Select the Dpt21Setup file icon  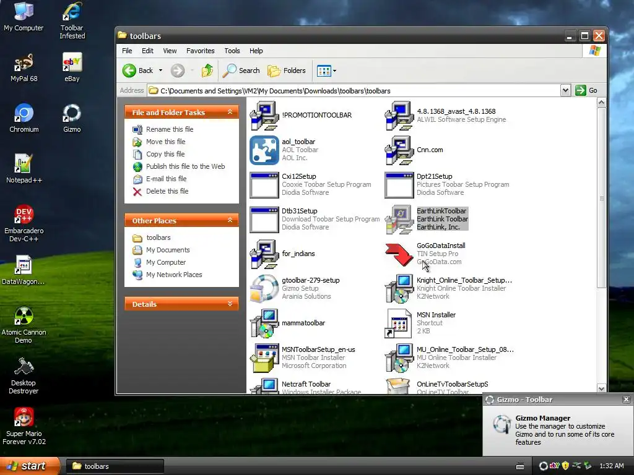(399, 185)
